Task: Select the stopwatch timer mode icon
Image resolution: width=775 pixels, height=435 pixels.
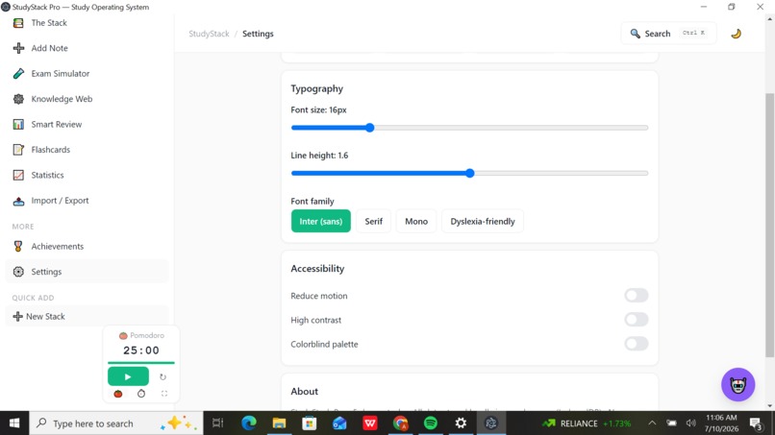Action: (141, 394)
